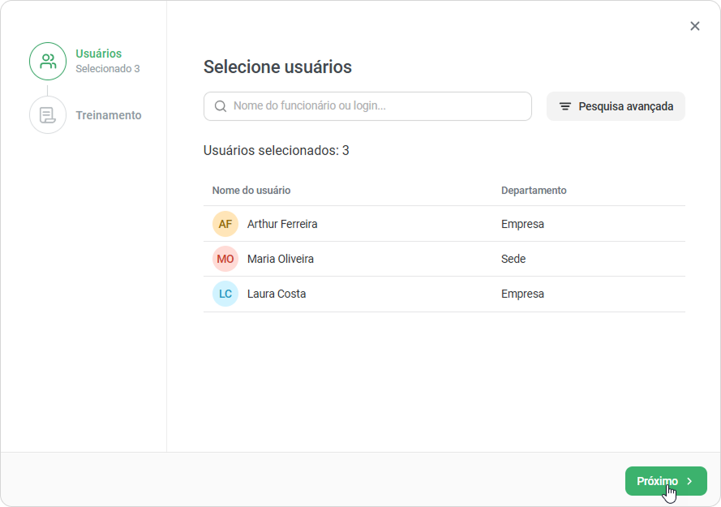Close the dialog with the X button
This screenshot has height=507, width=721.
tap(695, 26)
